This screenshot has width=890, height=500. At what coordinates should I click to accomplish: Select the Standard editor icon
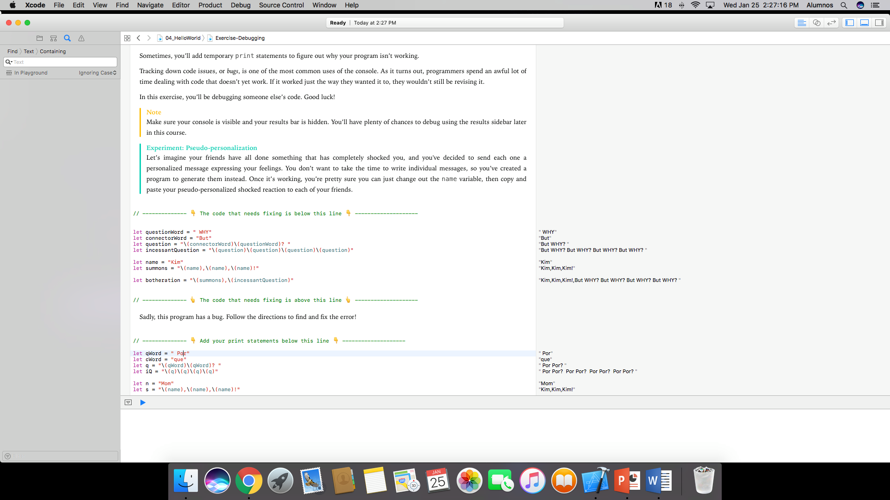coord(802,22)
